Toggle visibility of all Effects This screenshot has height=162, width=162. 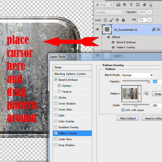click(109, 37)
